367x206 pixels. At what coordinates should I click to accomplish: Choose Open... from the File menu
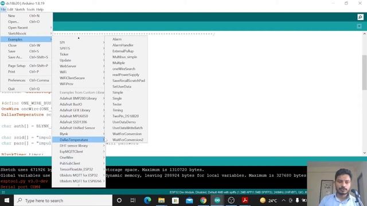(x=26, y=22)
